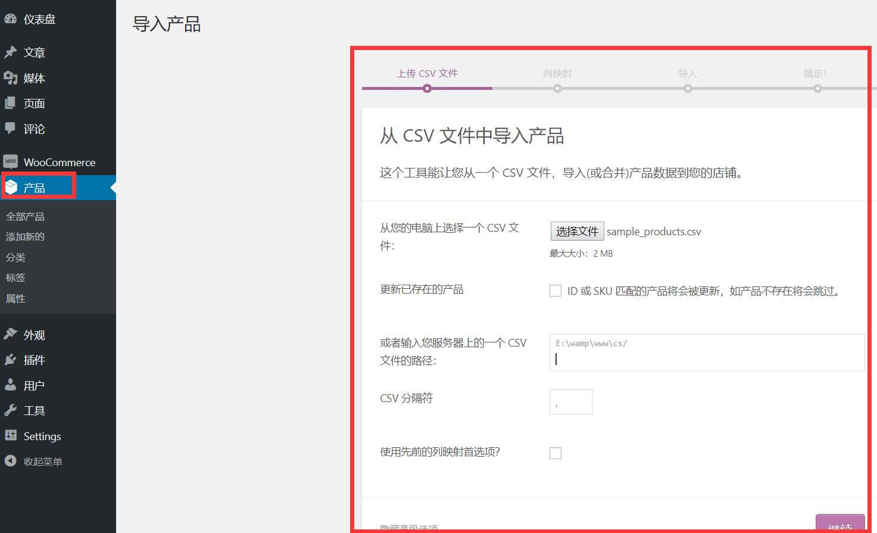Click the WooCommerce logo icon
This screenshot has height=533, width=877.
pyautogui.click(x=10, y=162)
